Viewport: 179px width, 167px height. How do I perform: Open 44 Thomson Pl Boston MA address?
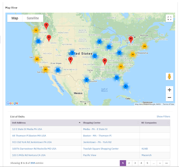[x=29, y=136]
